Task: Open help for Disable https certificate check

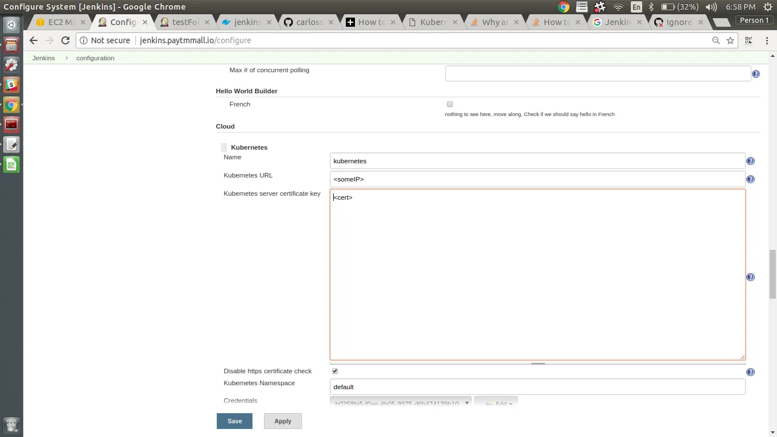Action: click(750, 372)
